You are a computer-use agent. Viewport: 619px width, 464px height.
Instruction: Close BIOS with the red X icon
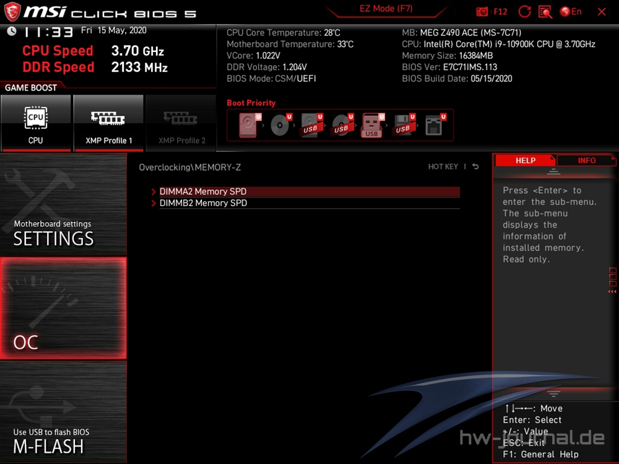tap(602, 12)
